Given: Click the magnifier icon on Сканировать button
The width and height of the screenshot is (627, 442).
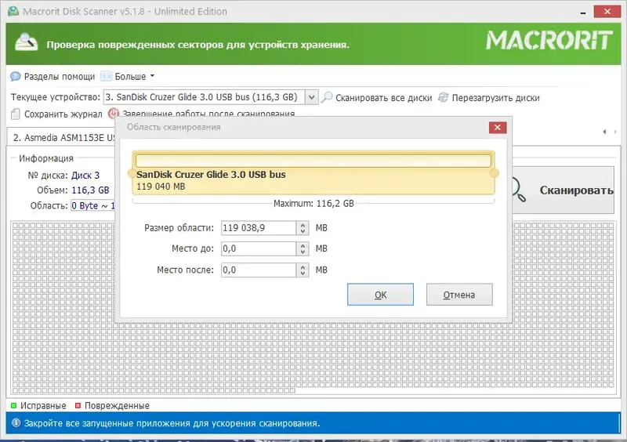Looking at the screenshot, I should pyautogui.click(x=519, y=190).
